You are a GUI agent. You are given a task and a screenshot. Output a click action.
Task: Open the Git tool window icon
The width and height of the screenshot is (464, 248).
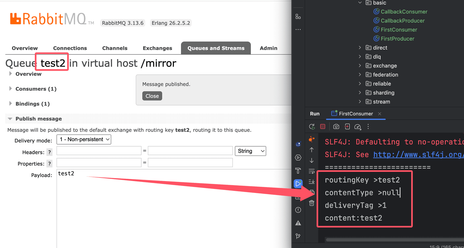298,236
